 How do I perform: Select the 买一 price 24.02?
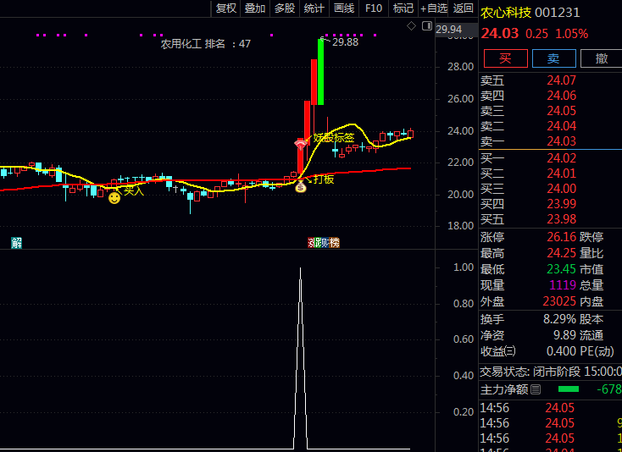(561, 158)
